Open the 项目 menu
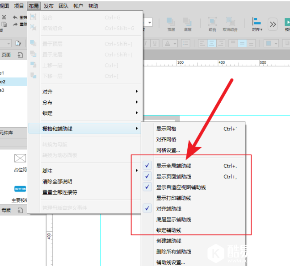Viewport: 290px width, 266px height. coord(19,6)
